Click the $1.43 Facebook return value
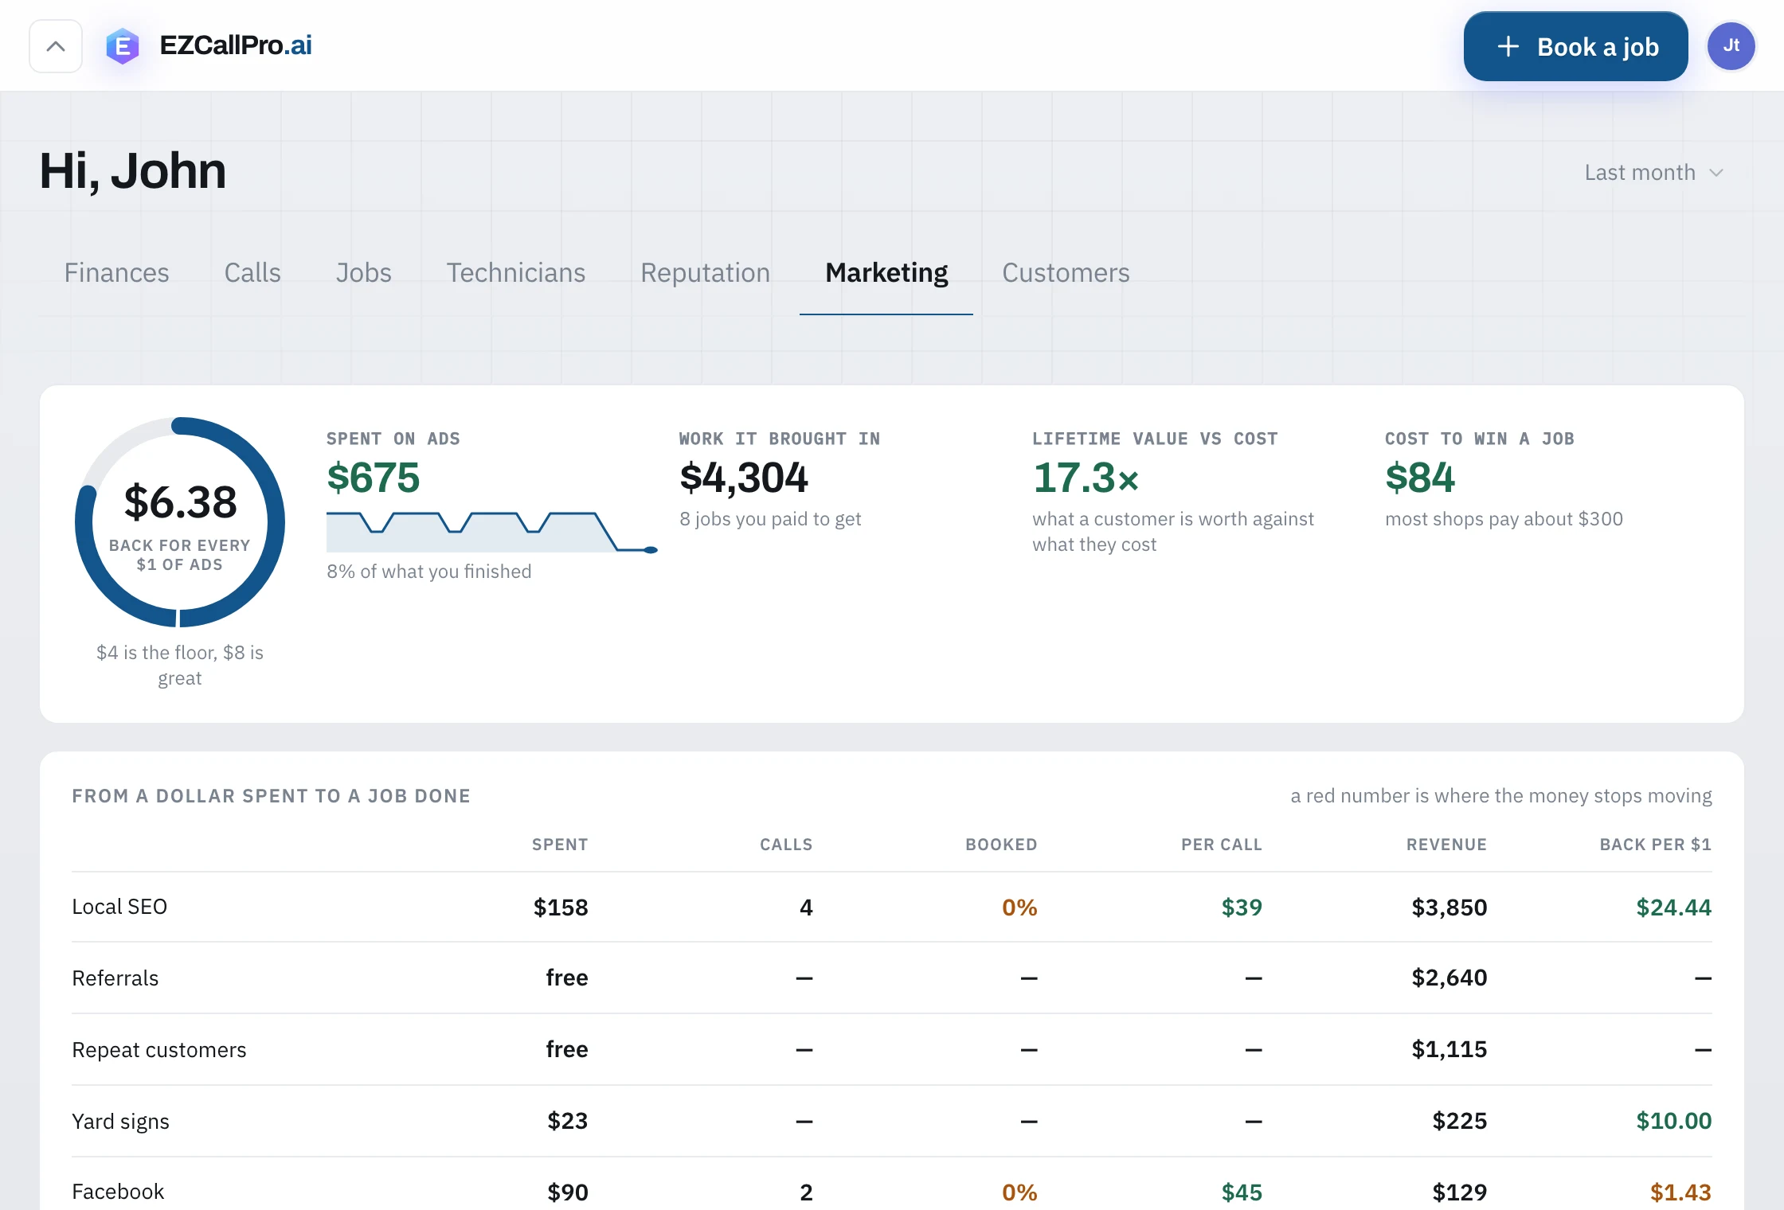The image size is (1784, 1210). pos(1680,1192)
